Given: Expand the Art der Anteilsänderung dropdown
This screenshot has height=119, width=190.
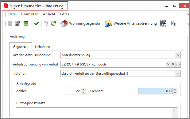Looking at the screenshot, I should [178, 55].
